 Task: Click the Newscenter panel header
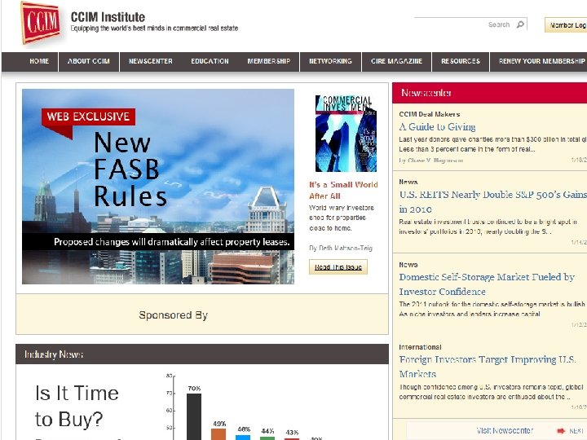point(490,93)
